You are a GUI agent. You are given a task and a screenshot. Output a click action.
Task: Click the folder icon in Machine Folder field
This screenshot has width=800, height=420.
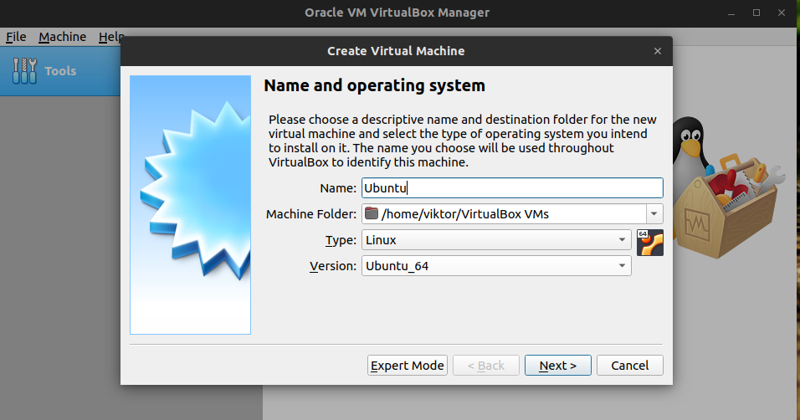click(372, 213)
